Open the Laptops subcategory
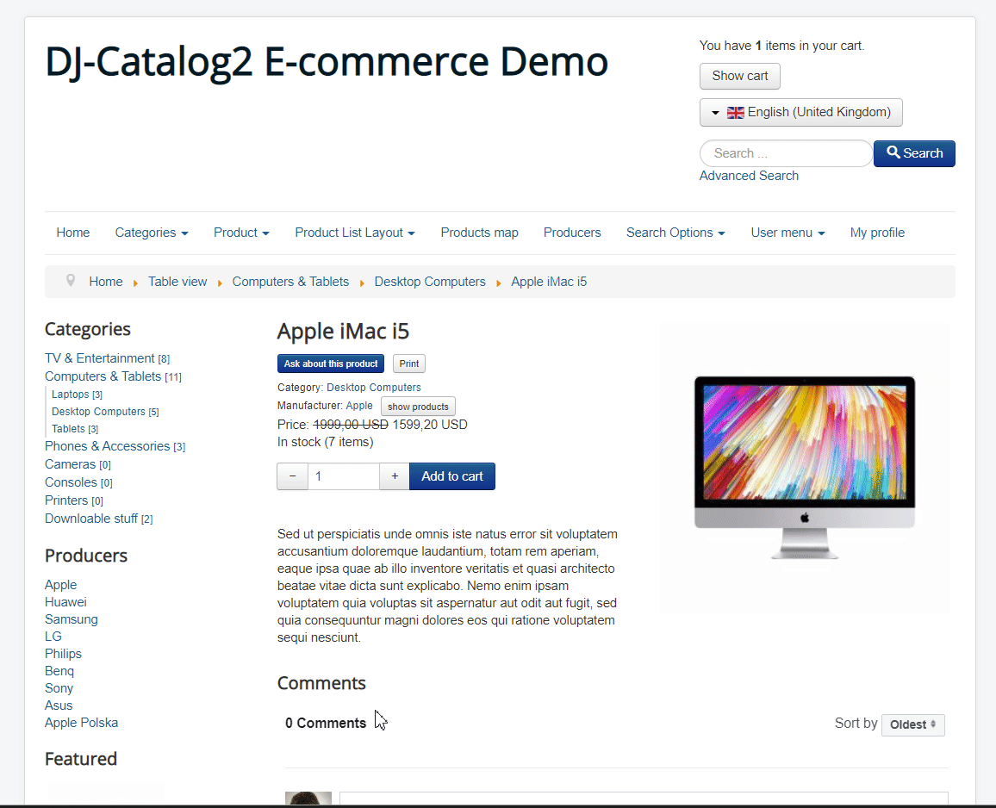Image resolution: width=996 pixels, height=808 pixels. tap(71, 395)
